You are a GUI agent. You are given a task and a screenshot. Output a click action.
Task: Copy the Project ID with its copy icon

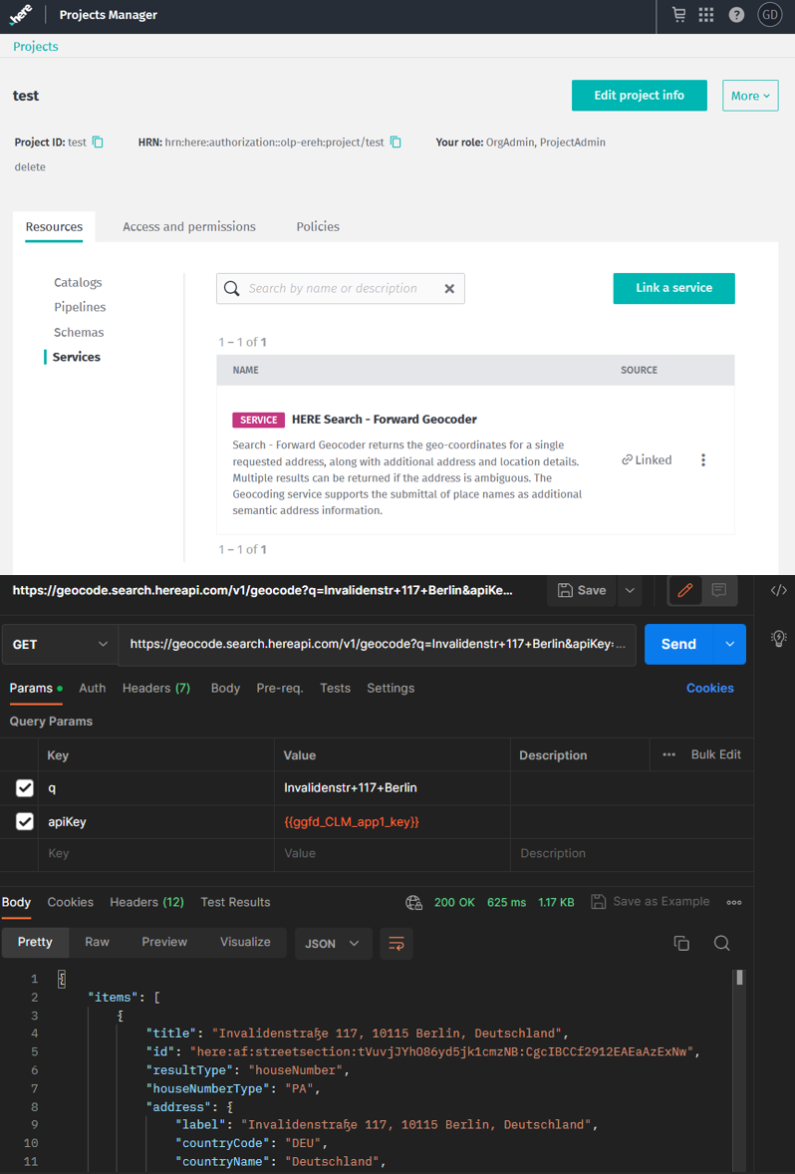pyautogui.click(x=98, y=142)
